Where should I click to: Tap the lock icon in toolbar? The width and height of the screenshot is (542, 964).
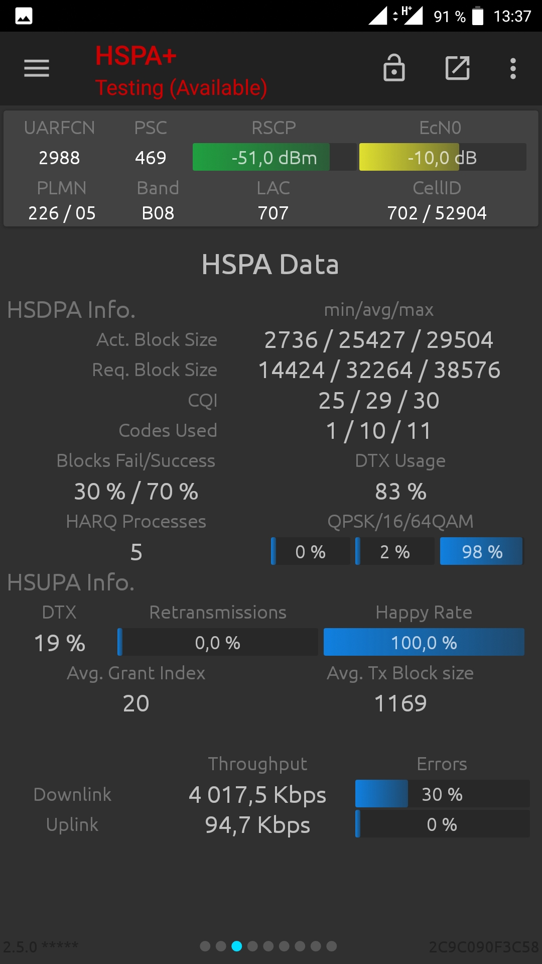(394, 68)
